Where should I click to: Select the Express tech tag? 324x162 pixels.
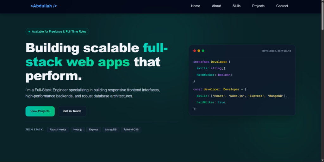[x=94, y=129]
